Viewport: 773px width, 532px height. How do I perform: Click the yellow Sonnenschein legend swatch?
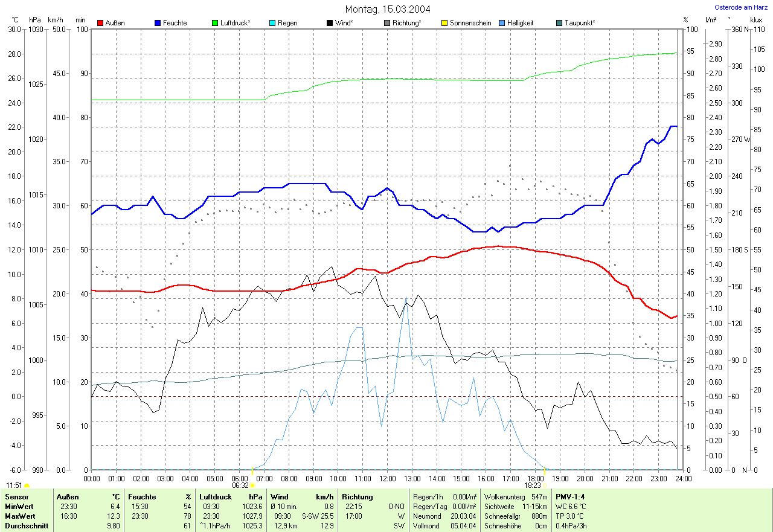pos(444,23)
